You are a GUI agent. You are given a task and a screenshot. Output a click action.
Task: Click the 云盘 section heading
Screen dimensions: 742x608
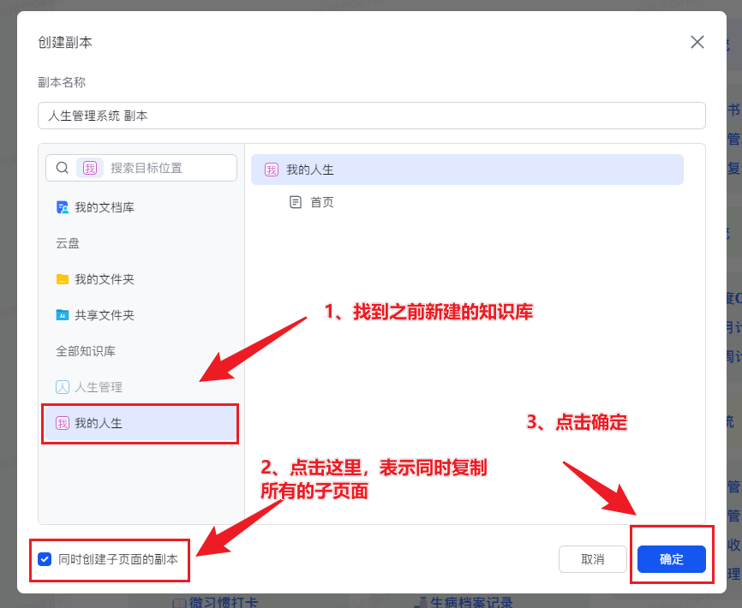click(x=68, y=243)
